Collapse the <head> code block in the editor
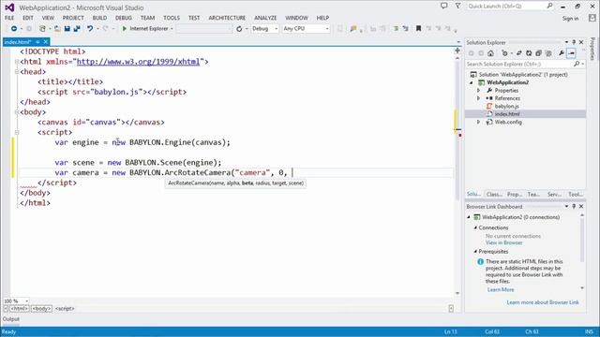 click(x=17, y=72)
